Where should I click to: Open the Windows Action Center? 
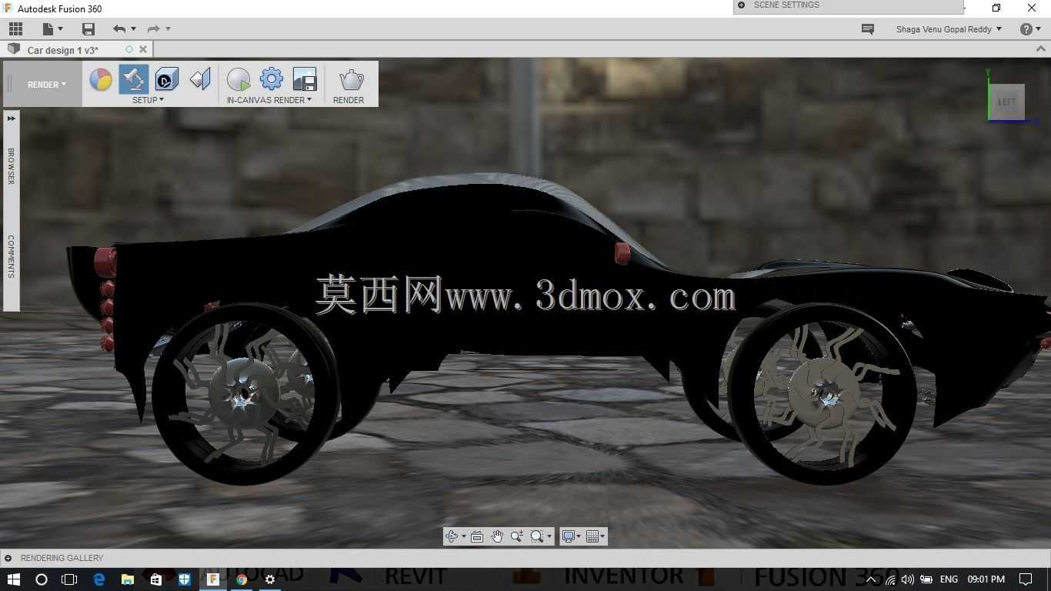1026,579
